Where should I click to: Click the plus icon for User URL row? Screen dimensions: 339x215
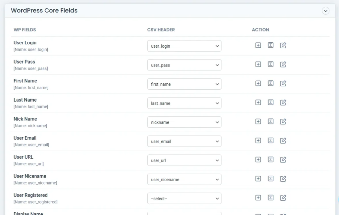(258, 160)
